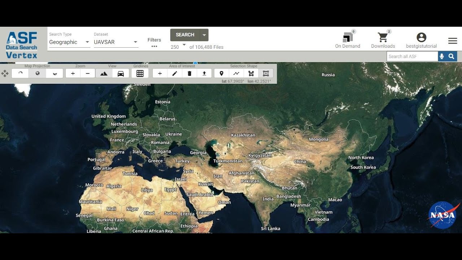
Task: Toggle map gridlines
Action: 140,73
